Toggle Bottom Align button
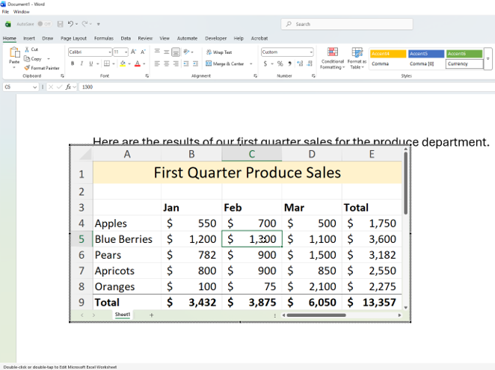This screenshot has width=495, height=370. coord(176,52)
